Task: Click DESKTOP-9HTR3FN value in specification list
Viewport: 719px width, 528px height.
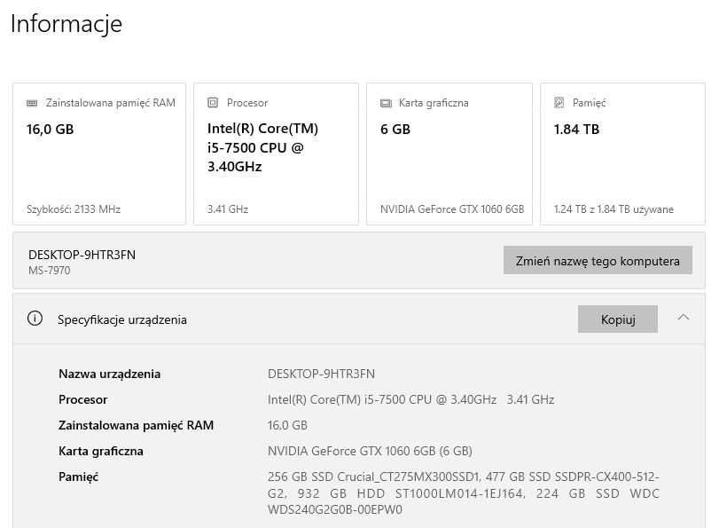Action: (321, 374)
